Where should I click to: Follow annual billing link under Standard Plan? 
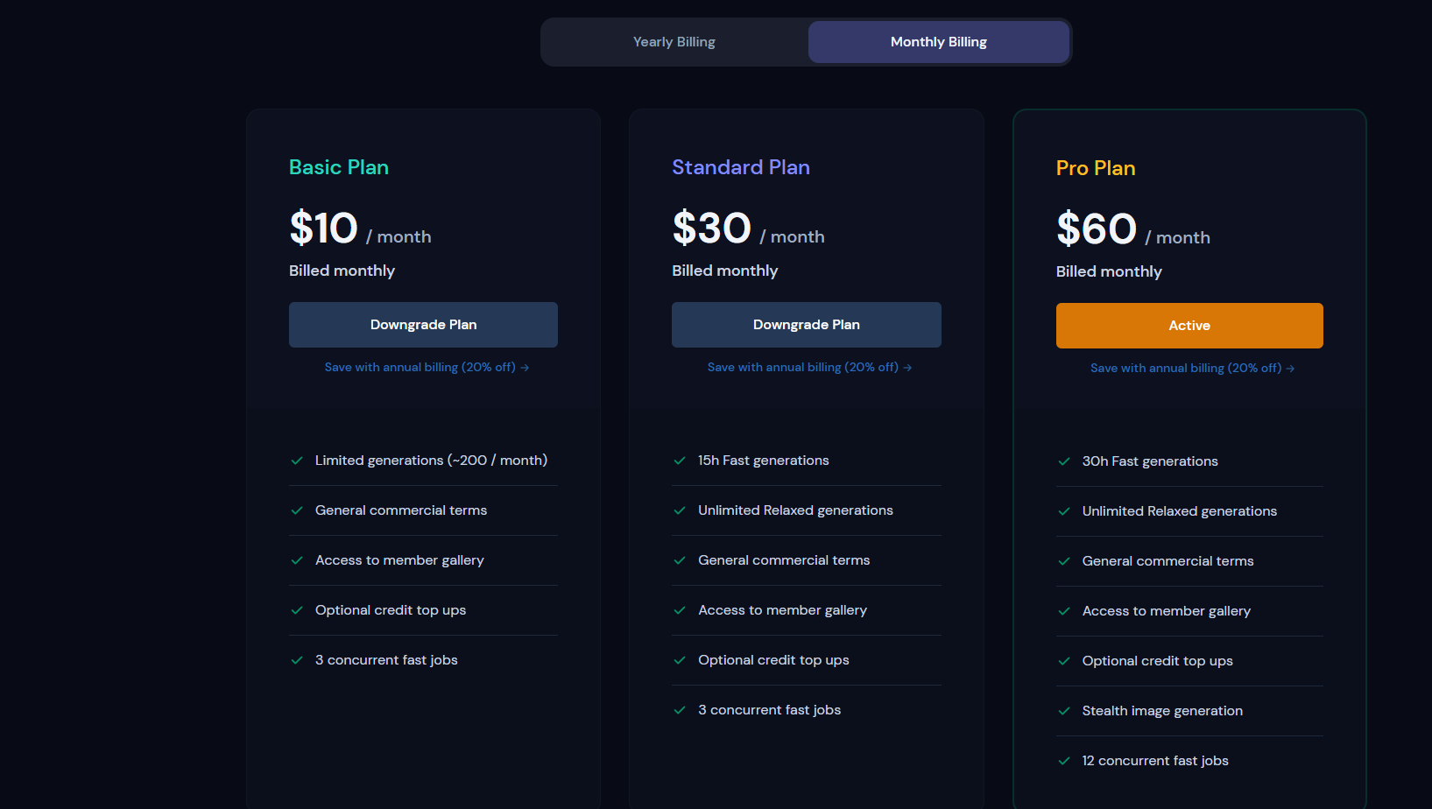click(x=808, y=368)
